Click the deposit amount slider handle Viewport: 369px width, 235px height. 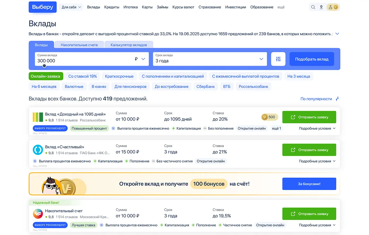44,66
